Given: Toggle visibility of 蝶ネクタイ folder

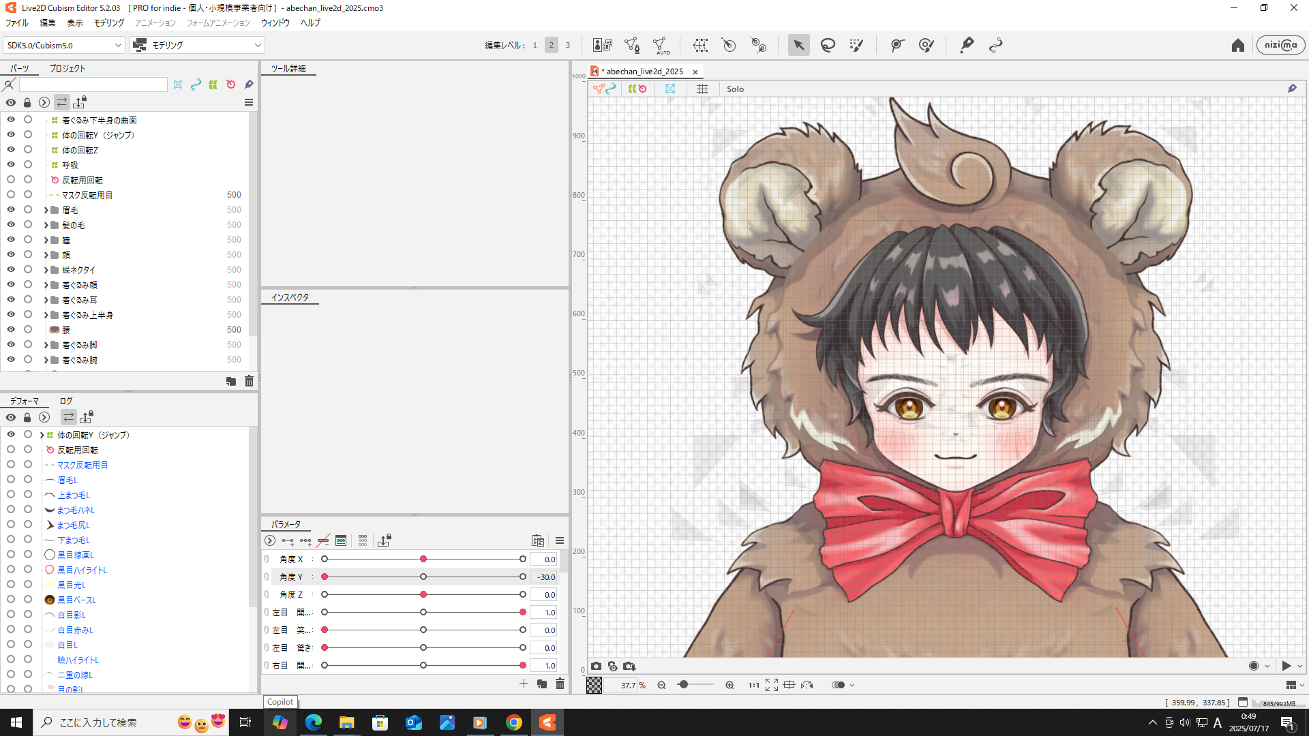Looking at the screenshot, I should (11, 270).
